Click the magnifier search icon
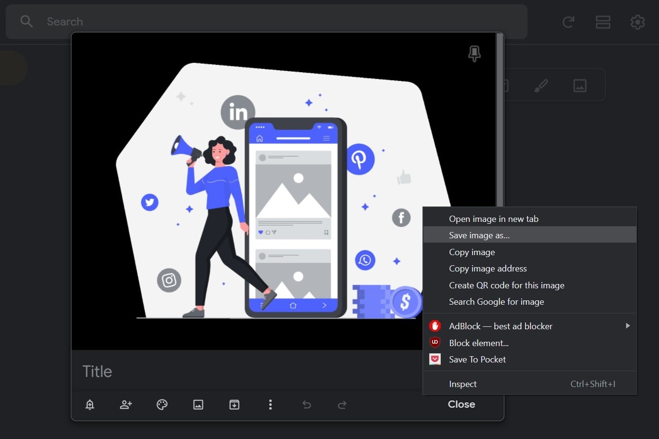The width and height of the screenshot is (659, 439). 26,22
